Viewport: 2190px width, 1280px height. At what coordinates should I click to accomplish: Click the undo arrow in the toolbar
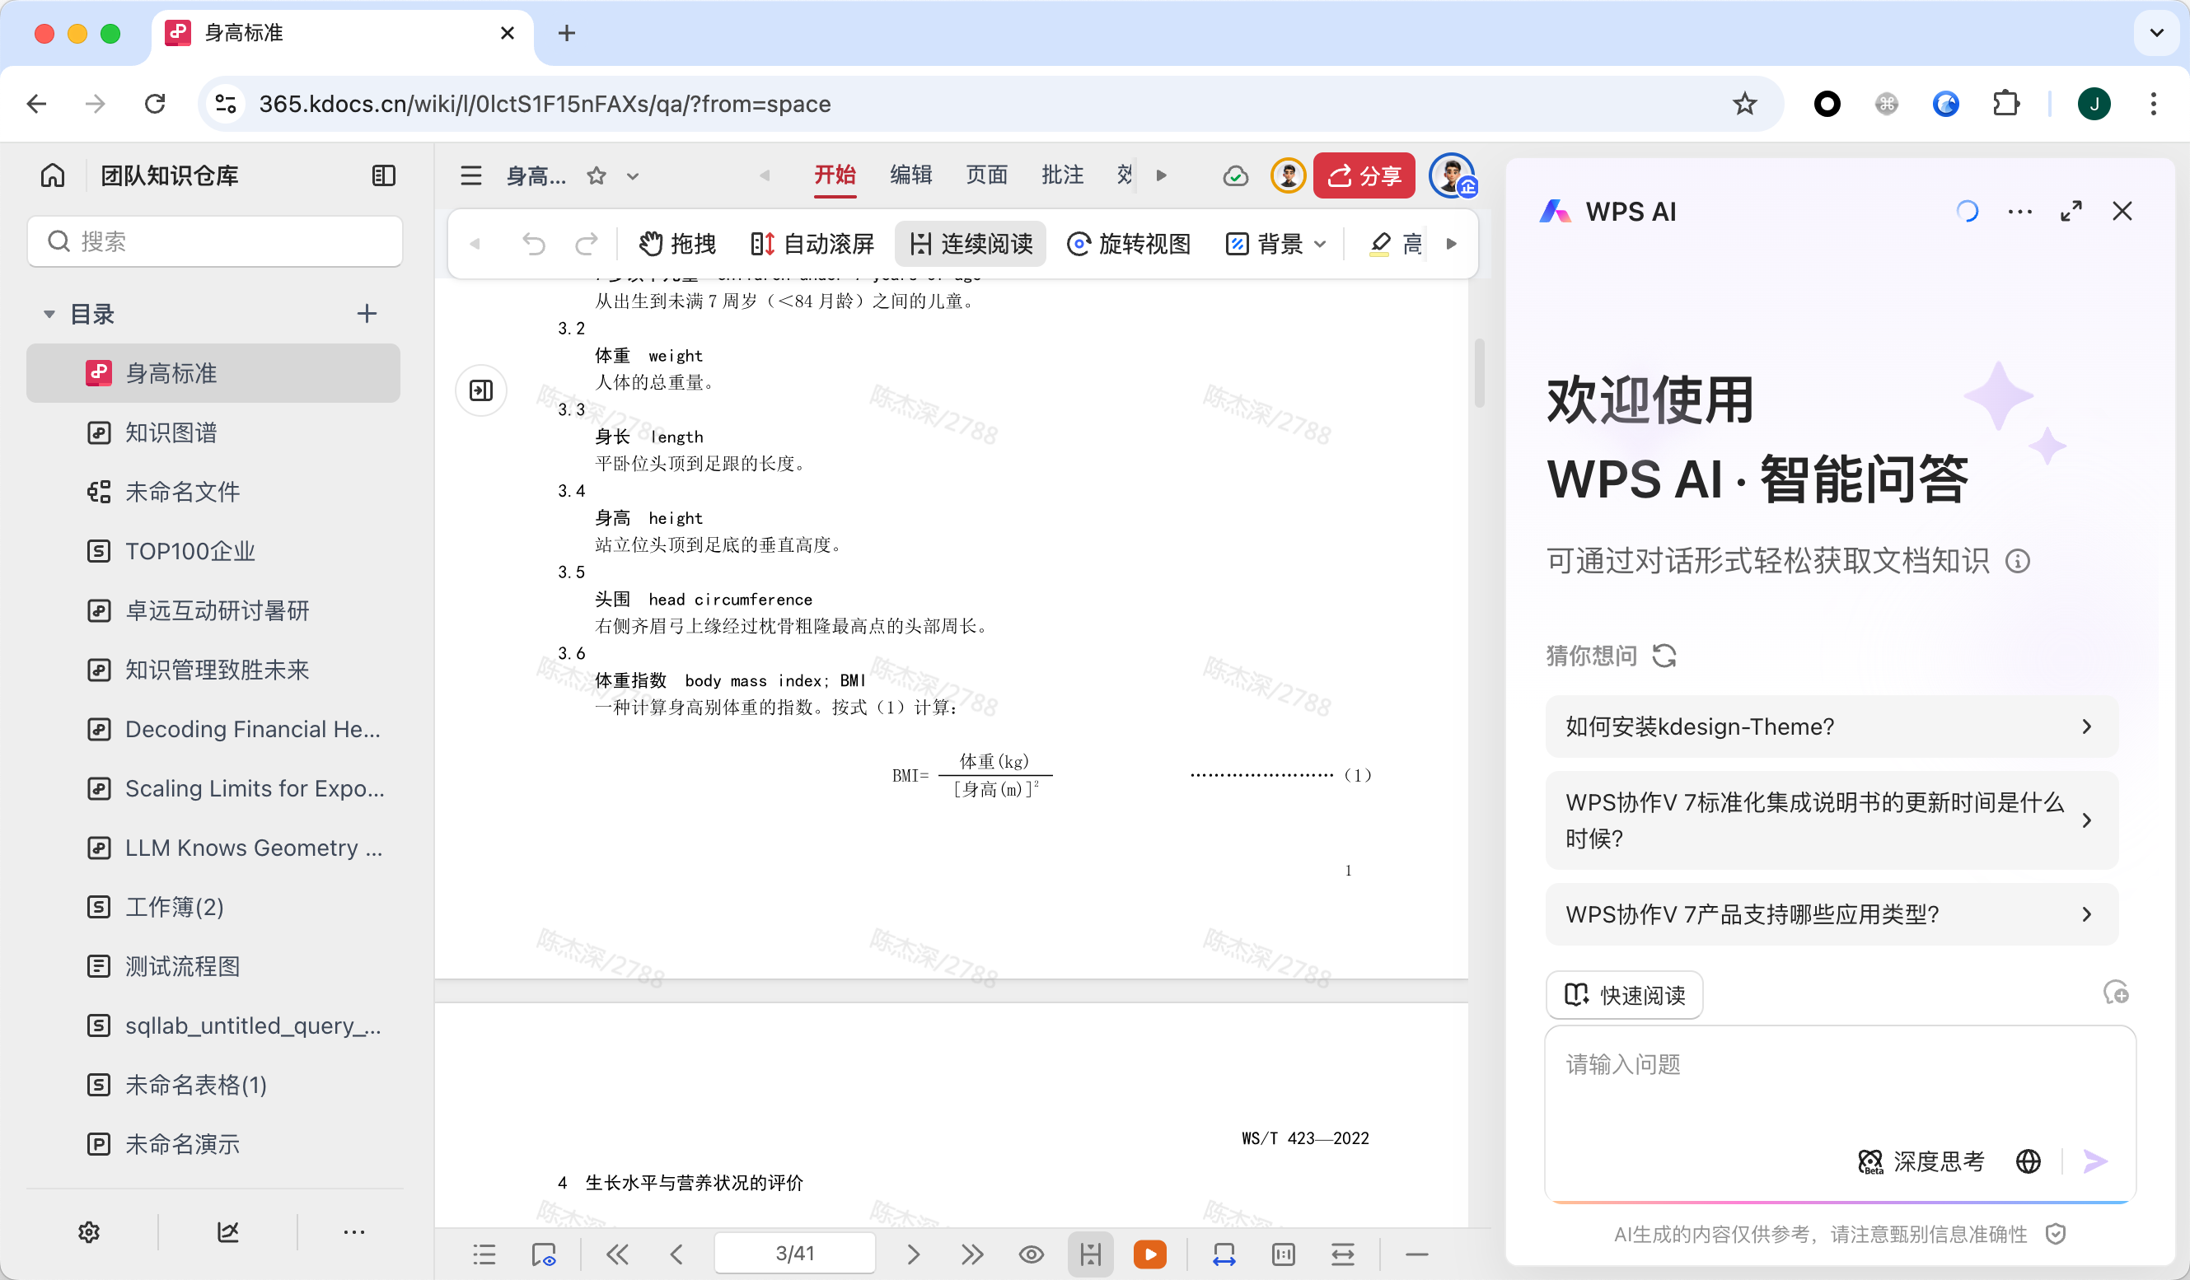click(534, 244)
